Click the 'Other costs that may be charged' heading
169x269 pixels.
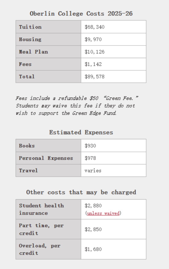(81, 192)
